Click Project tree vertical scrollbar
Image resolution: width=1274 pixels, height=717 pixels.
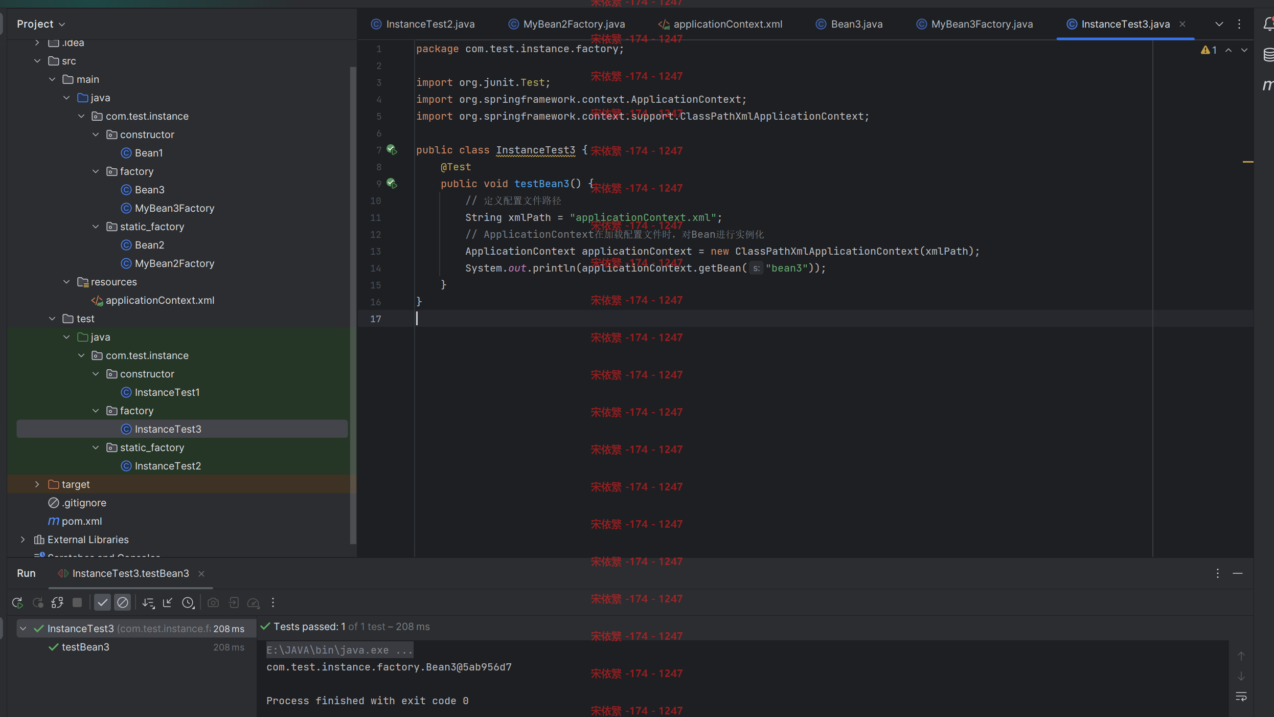pyautogui.click(x=353, y=304)
